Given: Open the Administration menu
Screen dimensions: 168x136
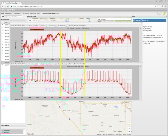Looking at the screenshot, I should click(x=18, y=14).
